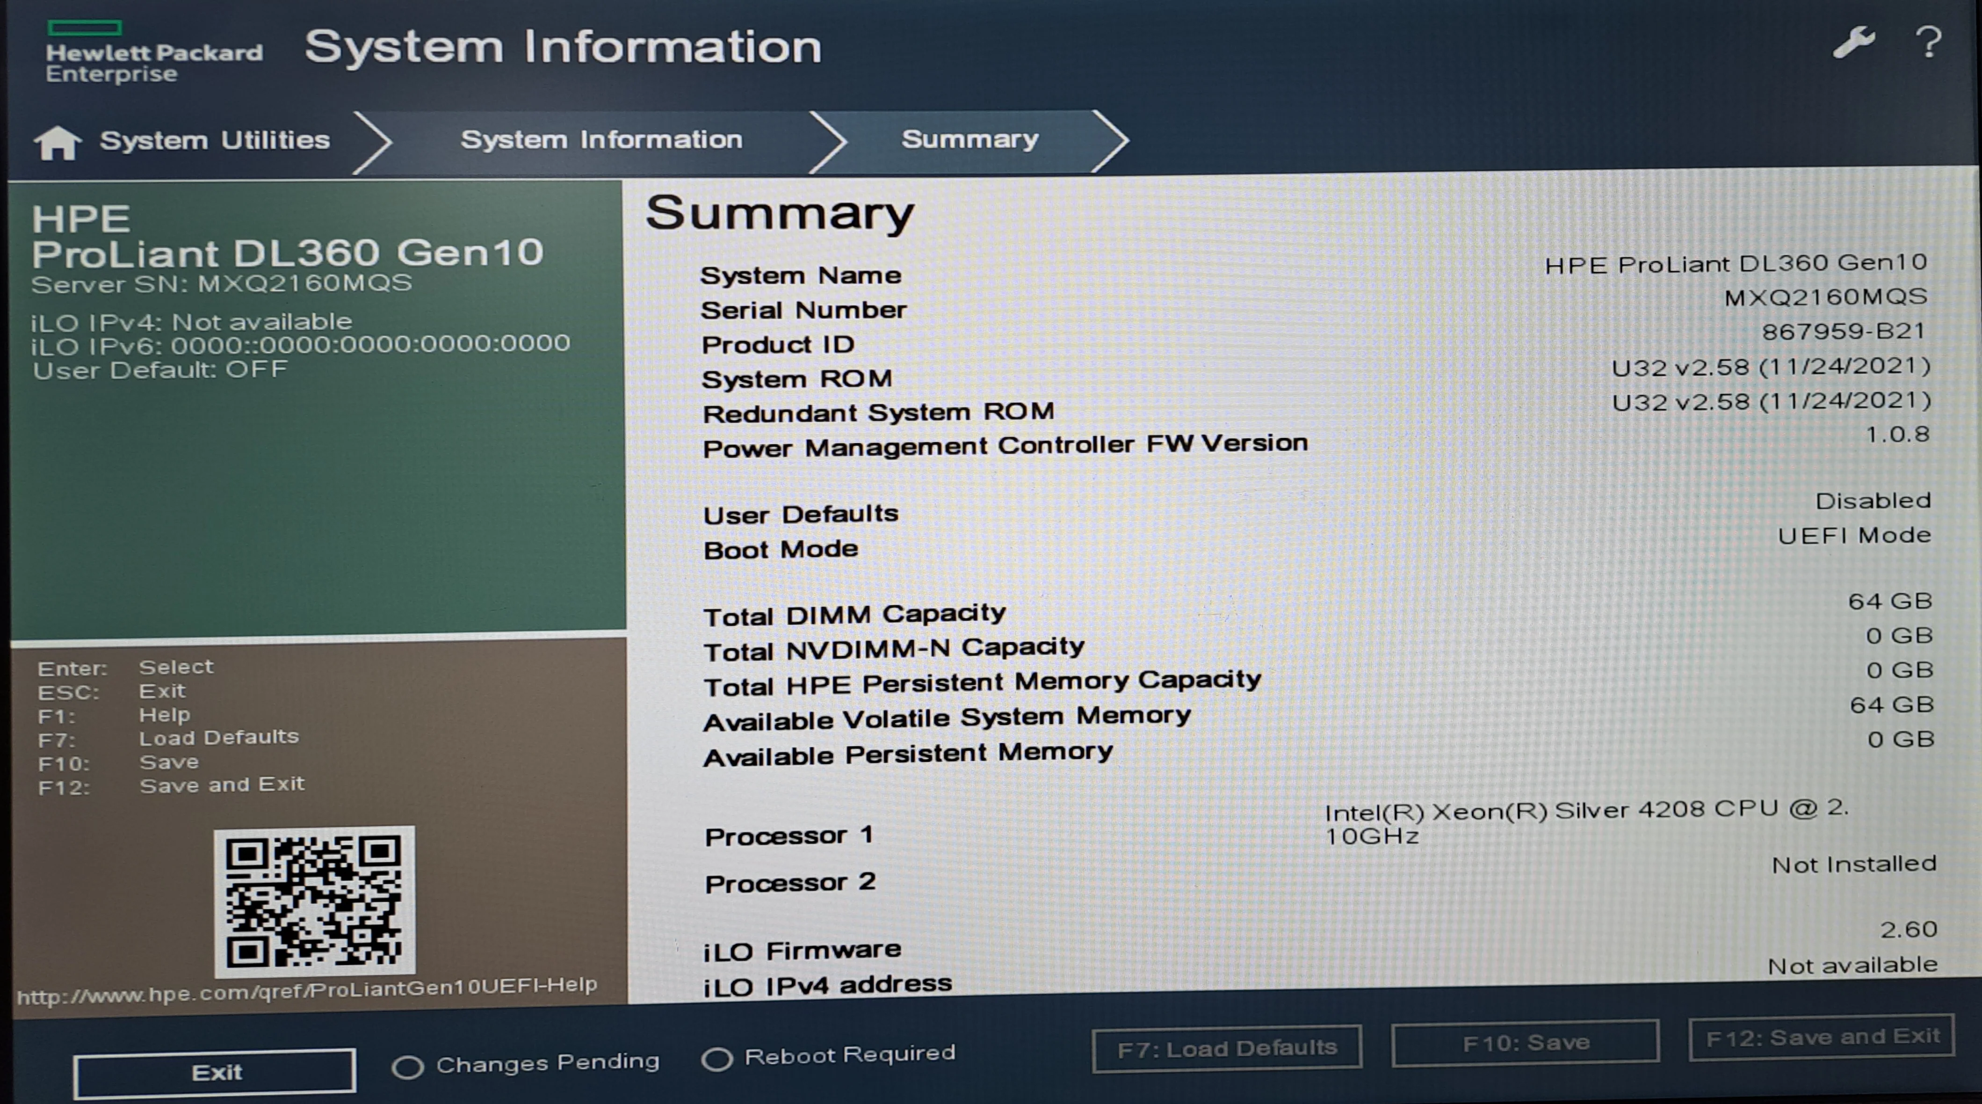1982x1104 pixels.
Task: Click F10: Save button
Action: (x=1525, y=1043)
